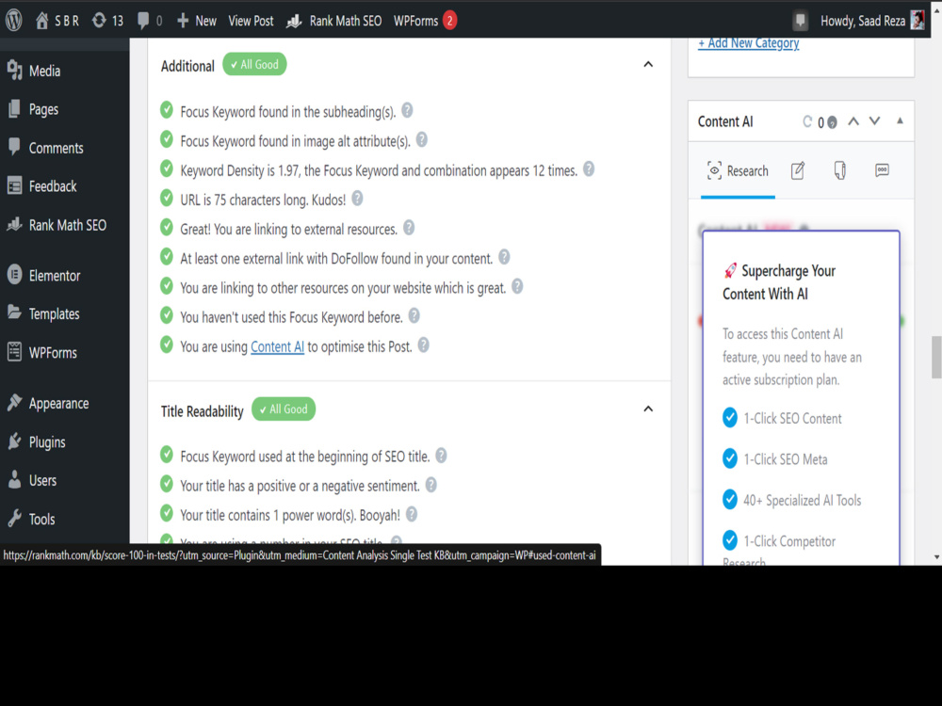Click View Post in admin bar
Image resolution: width=942 pixels, height=706 pixels.
[x=251, y=21]
